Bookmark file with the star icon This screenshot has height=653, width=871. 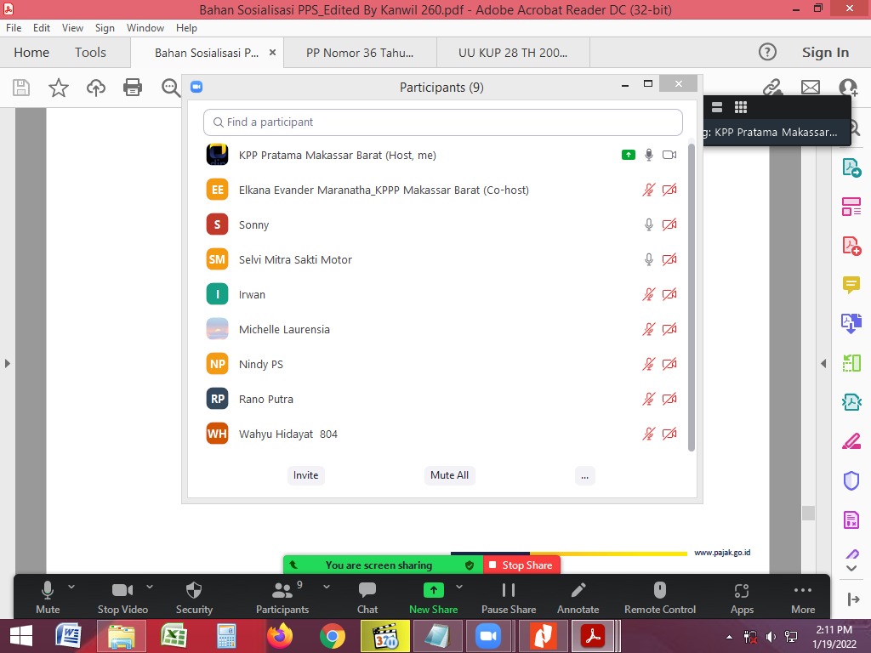(59, 87)
